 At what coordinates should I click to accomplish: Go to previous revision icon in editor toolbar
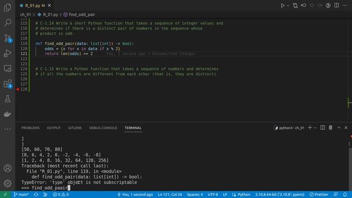pyautogui.click(x=304, y=5)
